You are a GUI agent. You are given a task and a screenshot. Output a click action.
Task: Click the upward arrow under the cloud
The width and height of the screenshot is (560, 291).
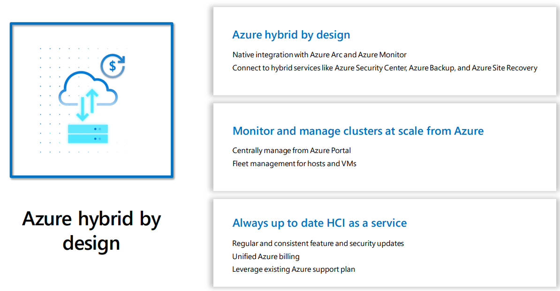(92, 100)
